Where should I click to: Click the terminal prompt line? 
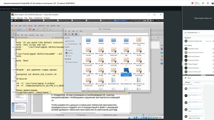tap(33, 92)
